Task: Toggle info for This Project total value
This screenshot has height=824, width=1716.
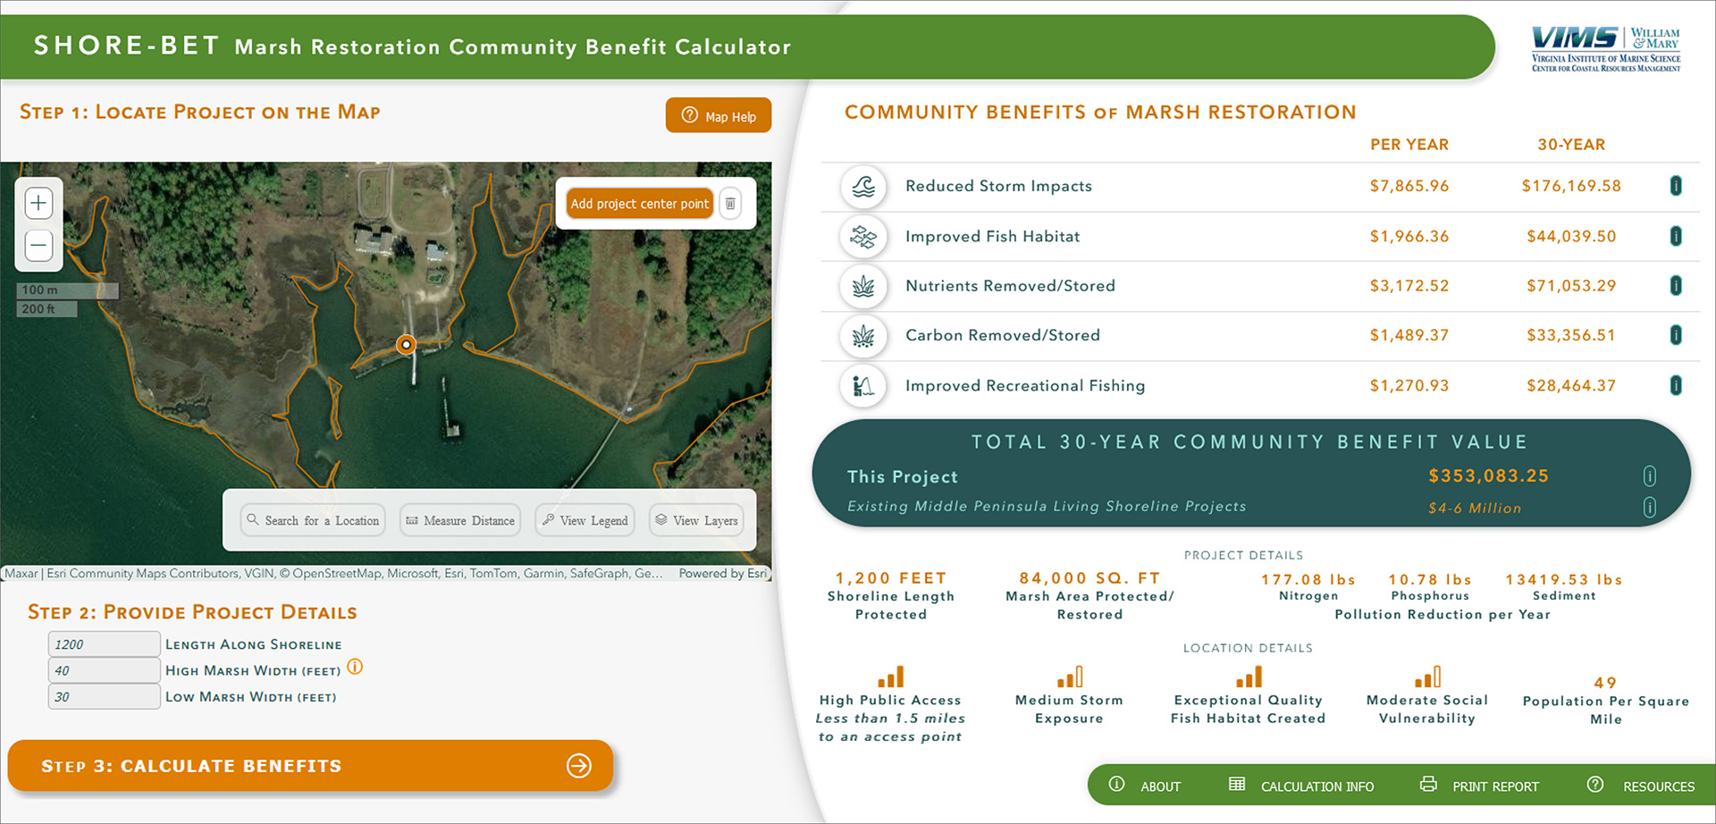Action: click(1651, 476)
